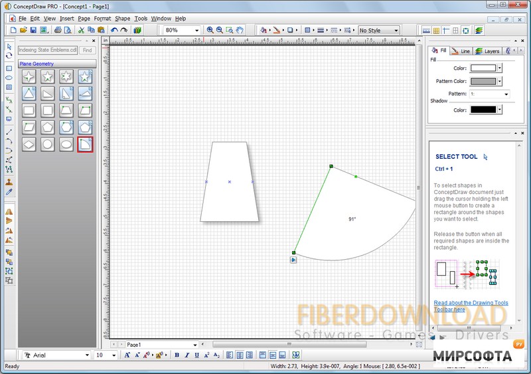Open Print Preview

(x=68, y=30)
